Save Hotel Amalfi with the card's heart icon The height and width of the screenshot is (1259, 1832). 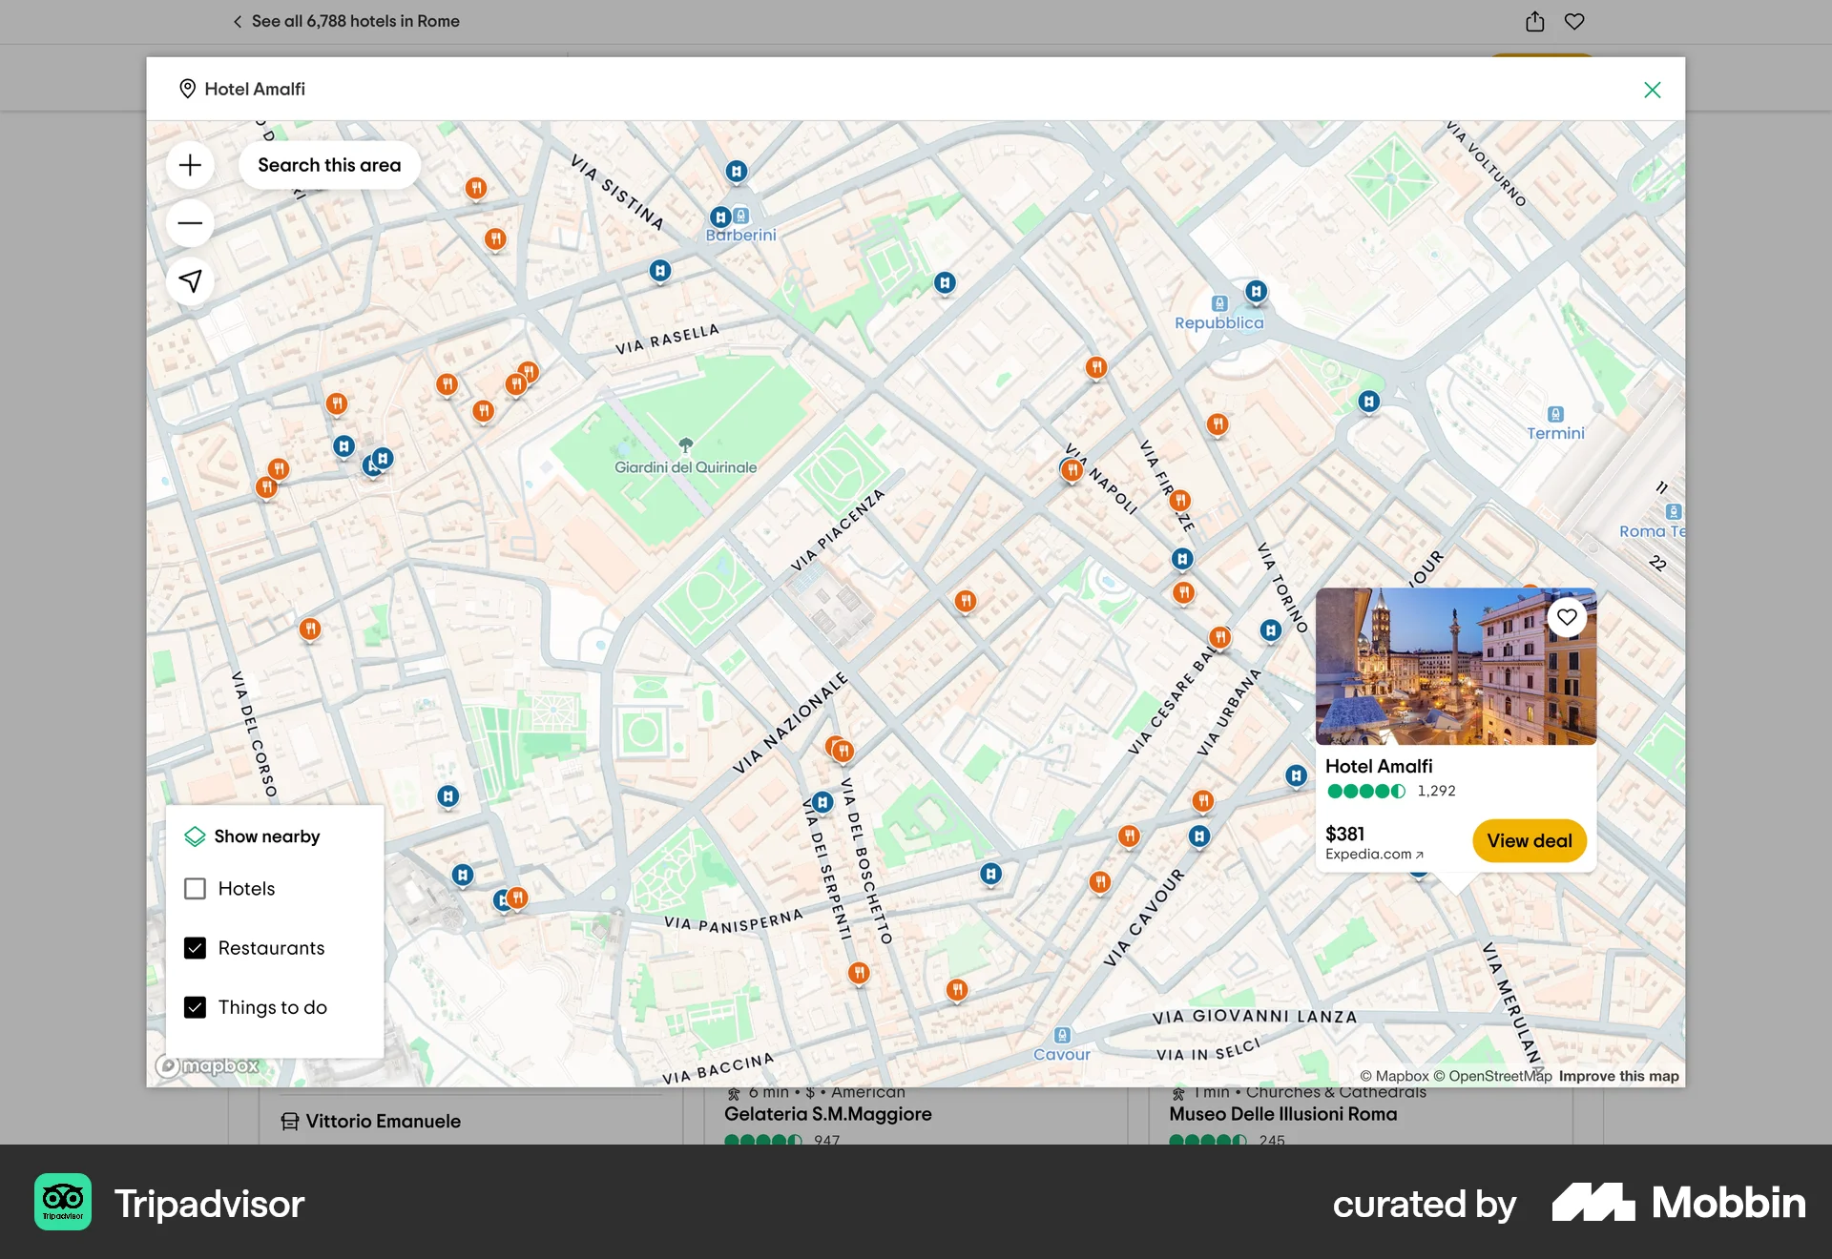point(1566,617)
